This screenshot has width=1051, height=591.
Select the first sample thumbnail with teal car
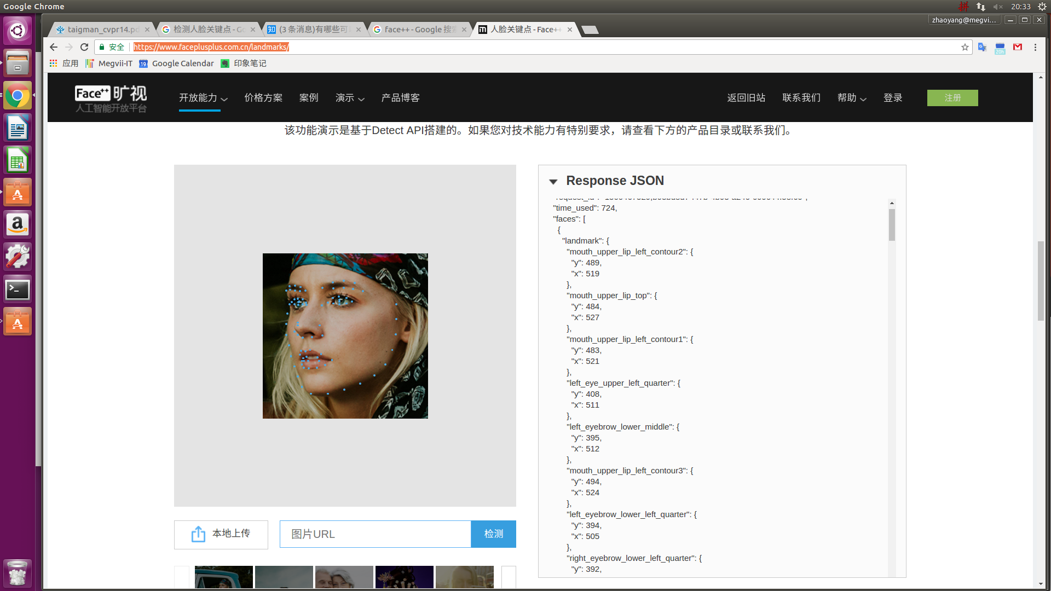tap(224, 577)
